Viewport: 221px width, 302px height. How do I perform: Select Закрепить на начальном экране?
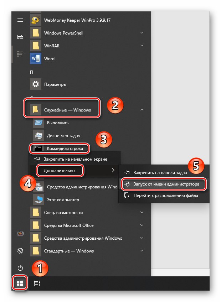point(74,159)
